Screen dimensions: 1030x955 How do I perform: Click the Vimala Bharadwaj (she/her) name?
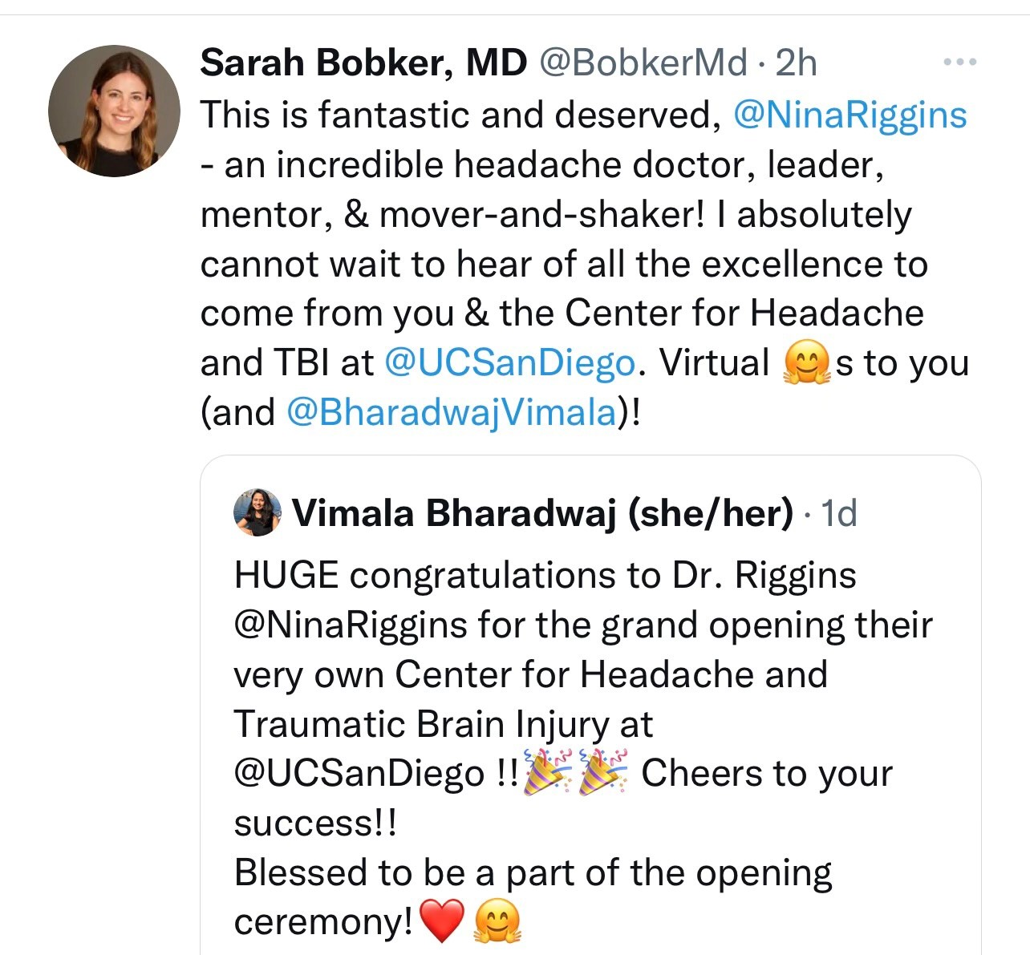pyautogui.click(x=542, y=513)
